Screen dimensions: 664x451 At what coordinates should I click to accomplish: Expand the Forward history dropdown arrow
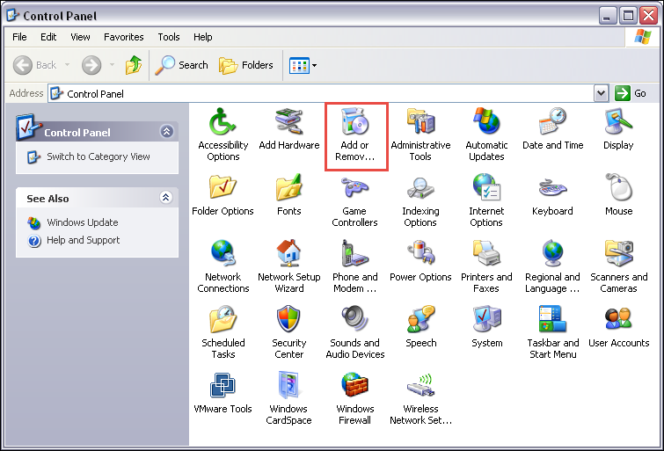(112, 65)
